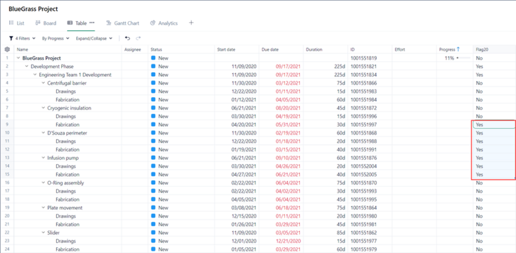516x253 pixels.
Task: Click Progress column sort arrow
Action: (459, 50)
